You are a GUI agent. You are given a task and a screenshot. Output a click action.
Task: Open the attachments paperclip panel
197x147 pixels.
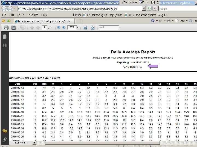[5, 140]
